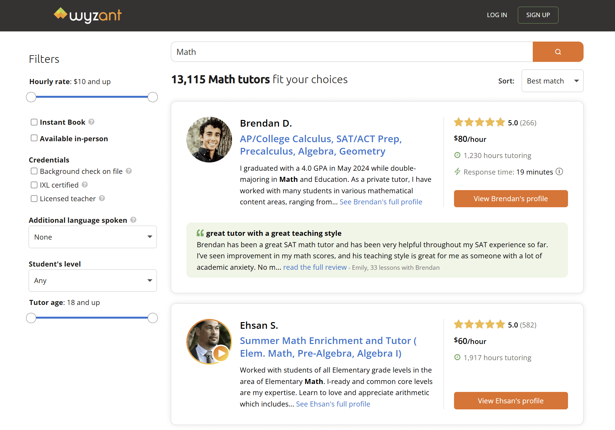This screenshot has width=615, height=430.
Task: Open the additional language spoken dropdown
Action: coord(92,237)
